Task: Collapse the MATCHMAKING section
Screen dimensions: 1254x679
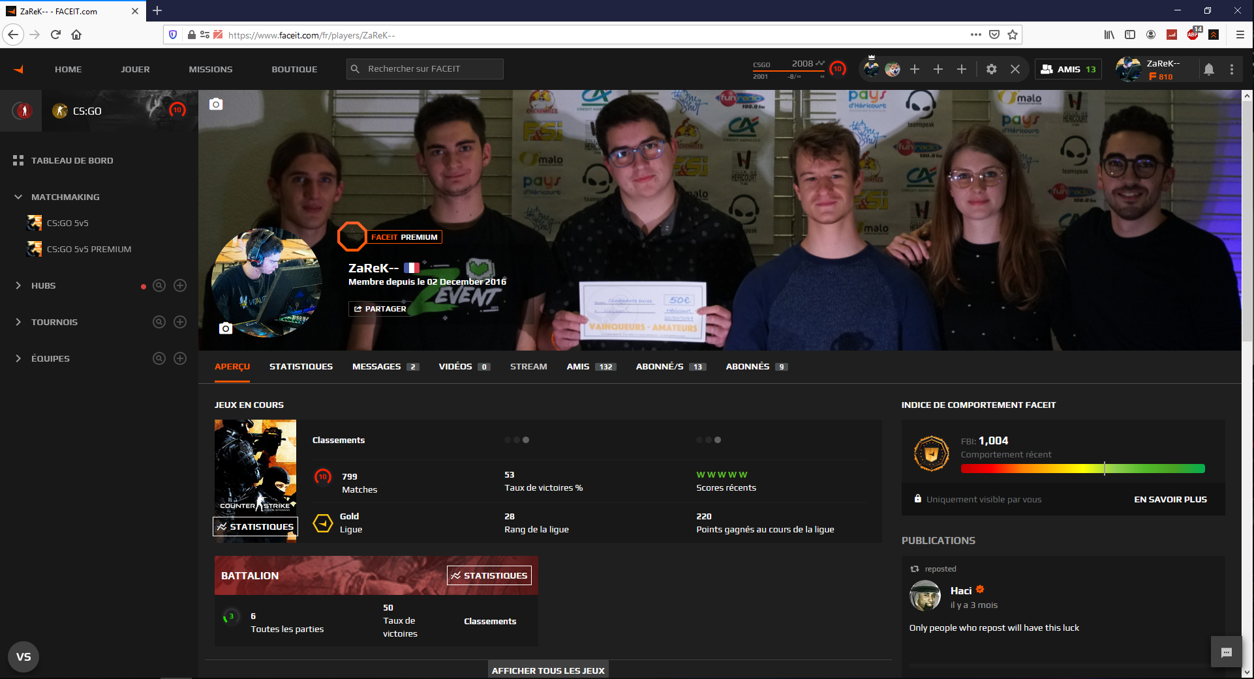Action: (x=18, y=197)
